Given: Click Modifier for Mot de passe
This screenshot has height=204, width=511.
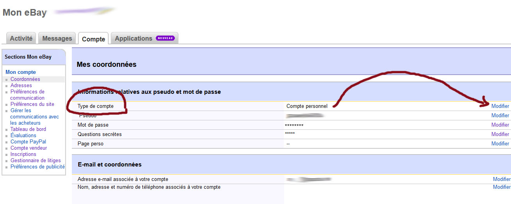Looking at the screenshot, I should [500, 125].
